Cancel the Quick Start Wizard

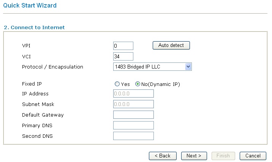pyautogui.click(x=253, y=156)
